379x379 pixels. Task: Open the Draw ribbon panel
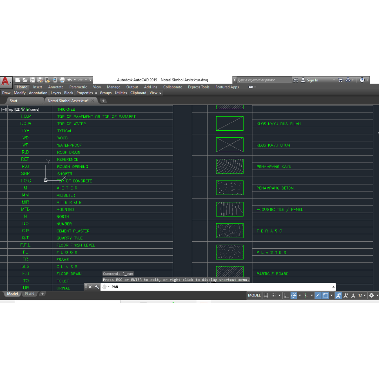click(x=6, y=93)
